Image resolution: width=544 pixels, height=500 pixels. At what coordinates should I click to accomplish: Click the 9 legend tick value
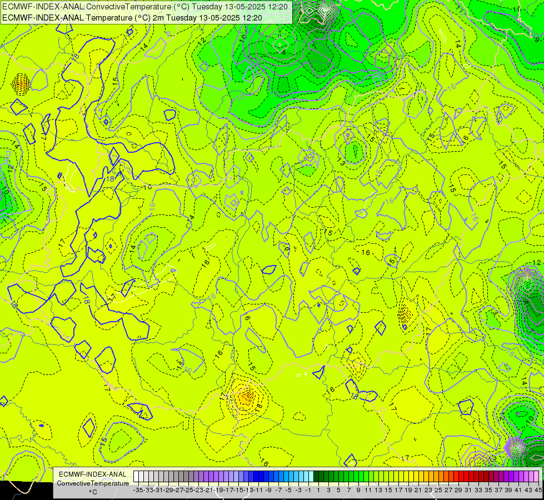click(x=358, y=490)
